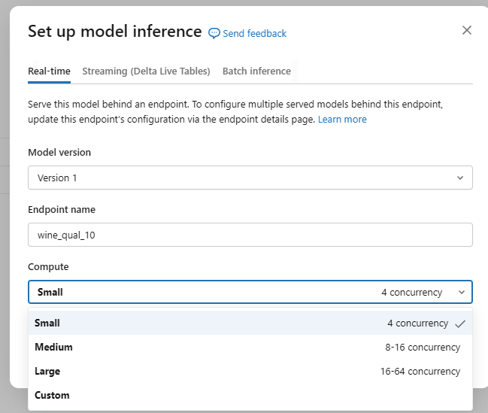
Task: Click the Endpoint name label
Action: point(62,210)
